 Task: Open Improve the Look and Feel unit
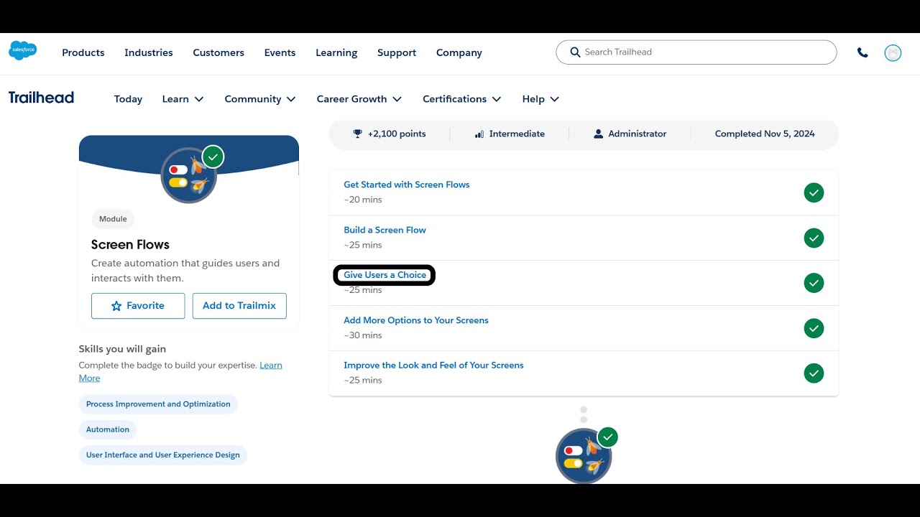(433, 365)
